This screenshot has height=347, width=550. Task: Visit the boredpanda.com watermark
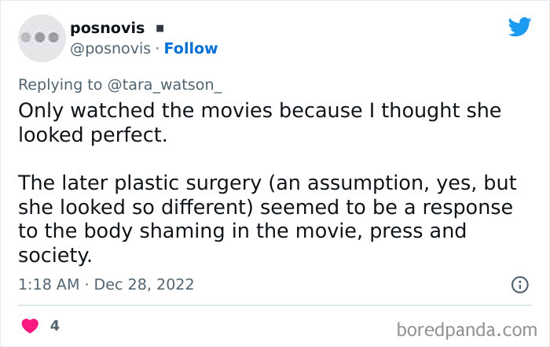pos(467,327)
